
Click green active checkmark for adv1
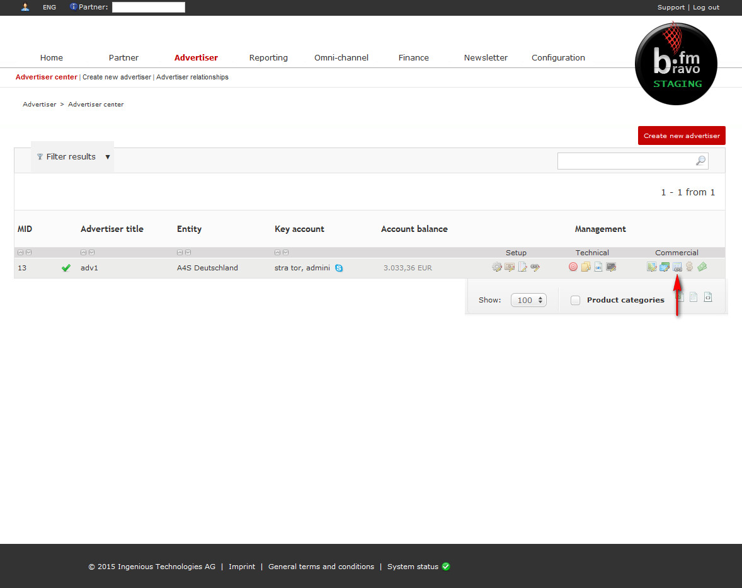[66, 268]
